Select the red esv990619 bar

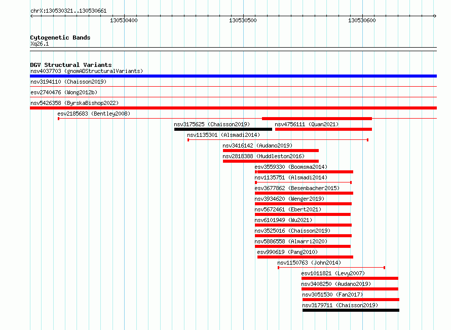pyautogui.click(x=305, y=257)
